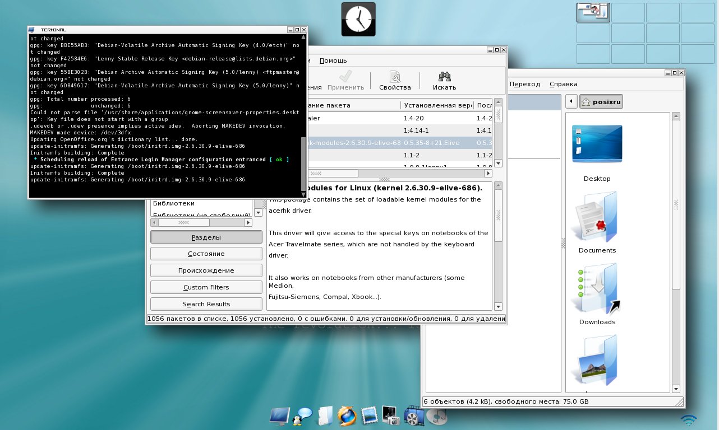
Task: Launch the monitor icon in the dock
Action: [280, 416]
